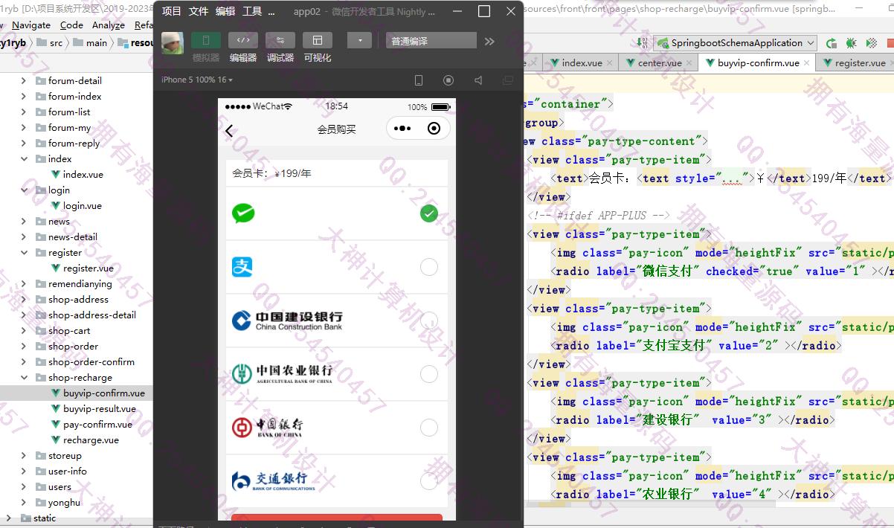Close the buyvip-confirm.vue tab
Screen dimensions: 894x528
(806, 63)
